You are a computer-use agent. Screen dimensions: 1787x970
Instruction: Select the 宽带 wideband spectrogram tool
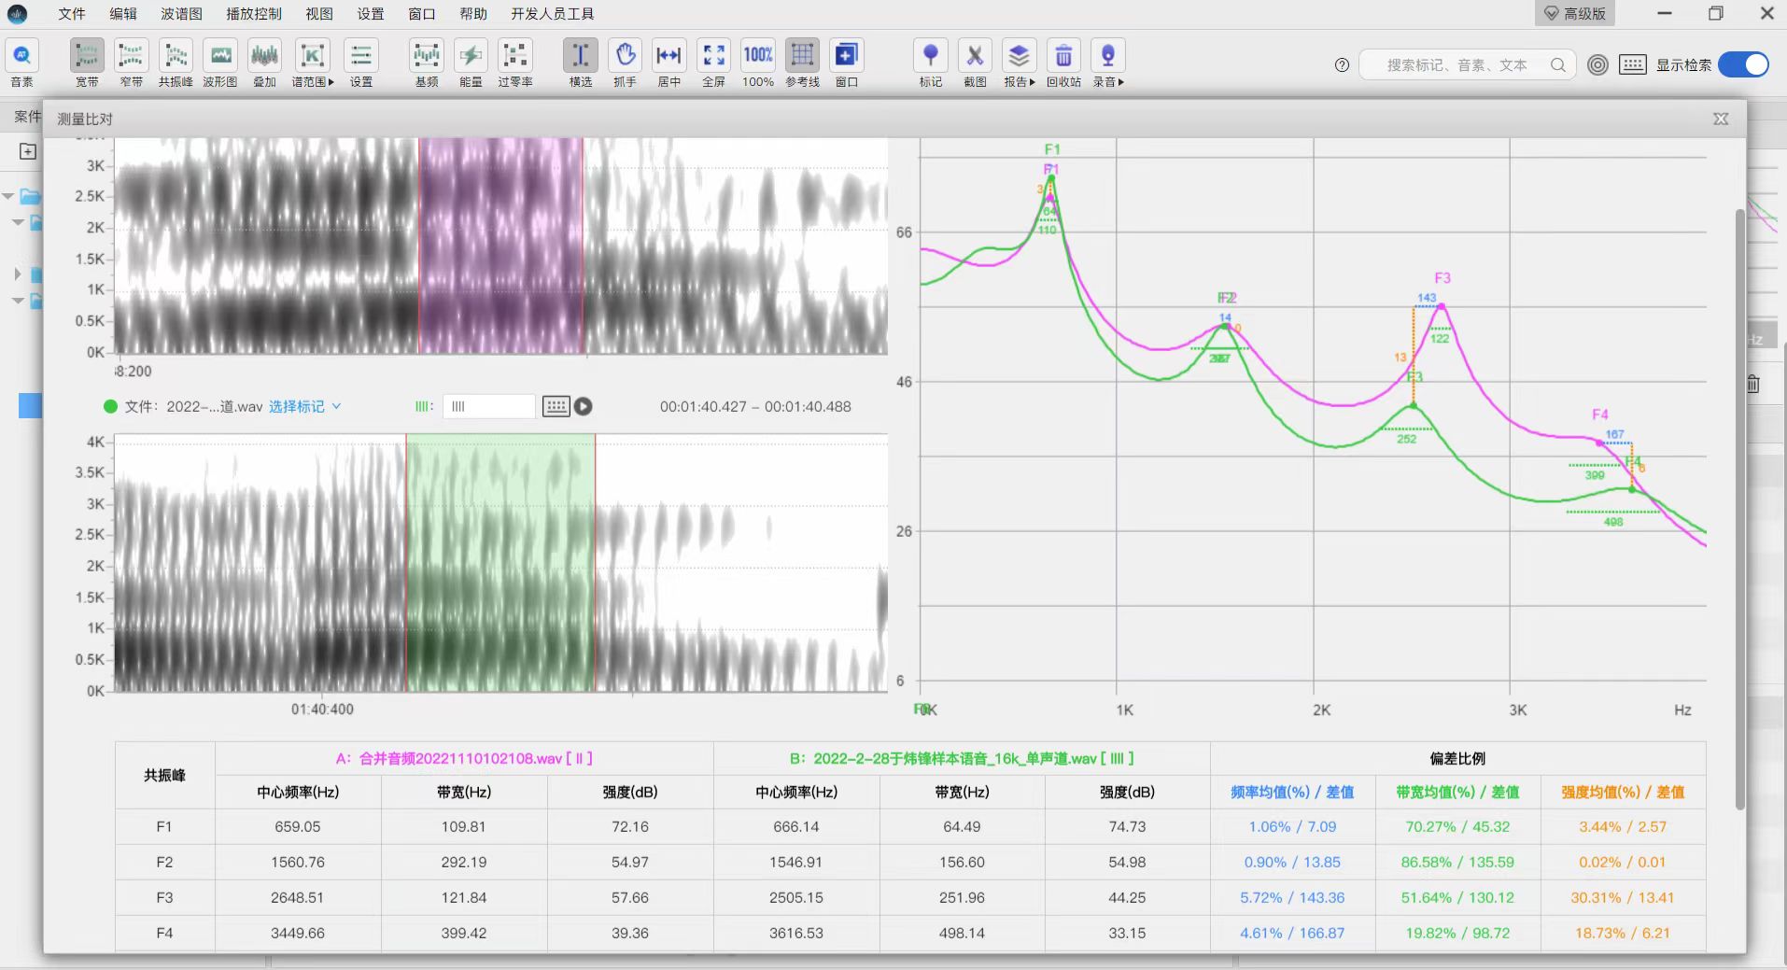pyautogui.click(x=87, y=63)
